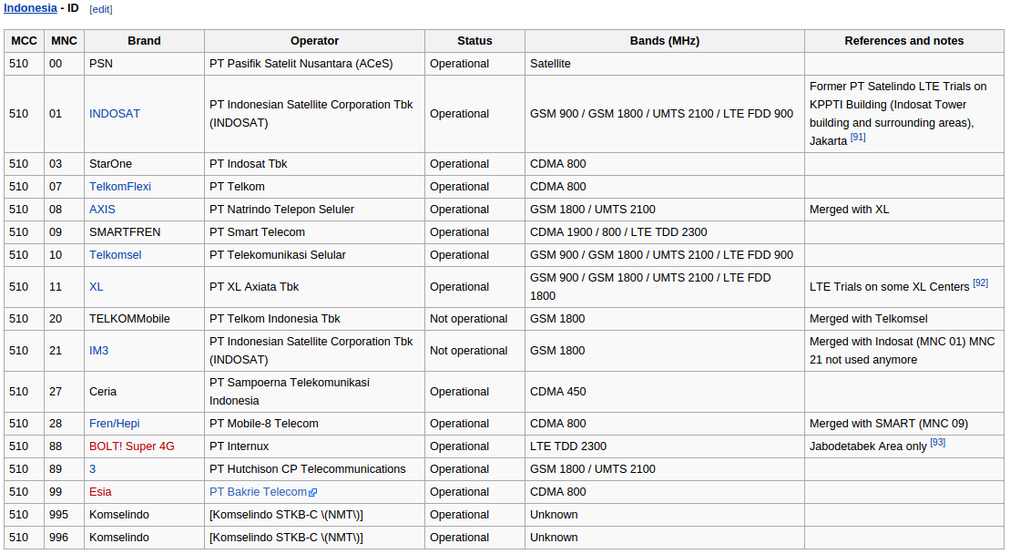Click the MNC 88 cell
Screen dimensions: 1010x554
(64, 446)
